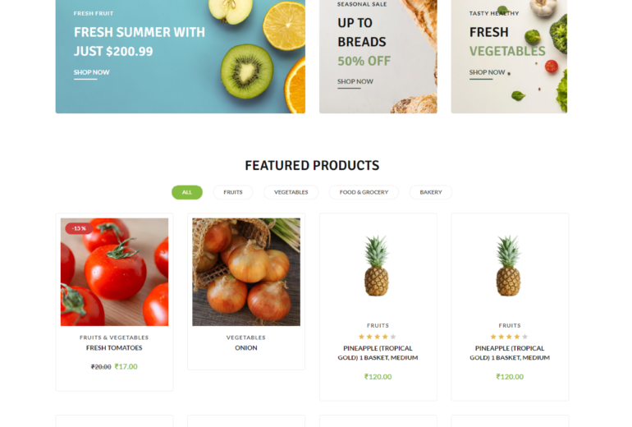The height and width of the screenshot is (427, 632).
Task: Open the Onion product title link
Action: pyautogui.click(x=246, y=348)
